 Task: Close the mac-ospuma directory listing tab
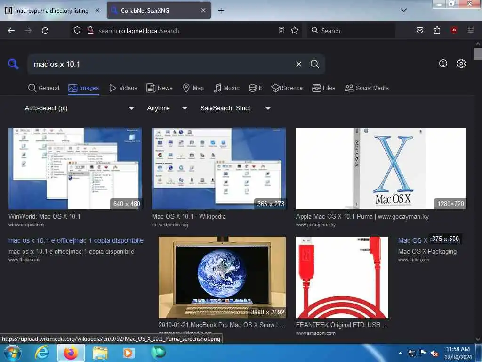tap(97, 10)
